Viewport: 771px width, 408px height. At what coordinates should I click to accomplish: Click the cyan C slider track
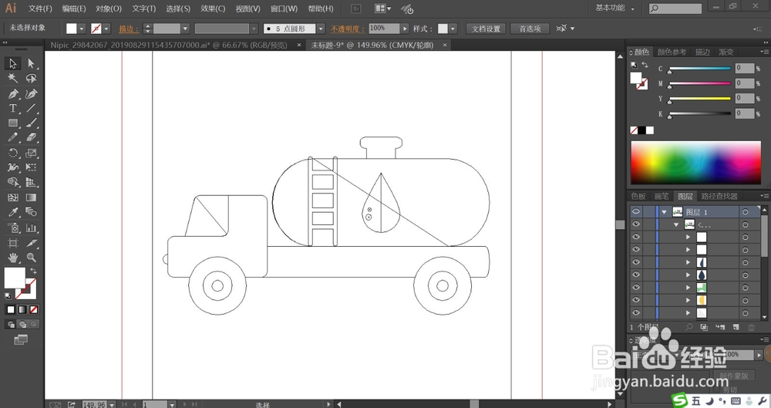click(x=700, y=69)
